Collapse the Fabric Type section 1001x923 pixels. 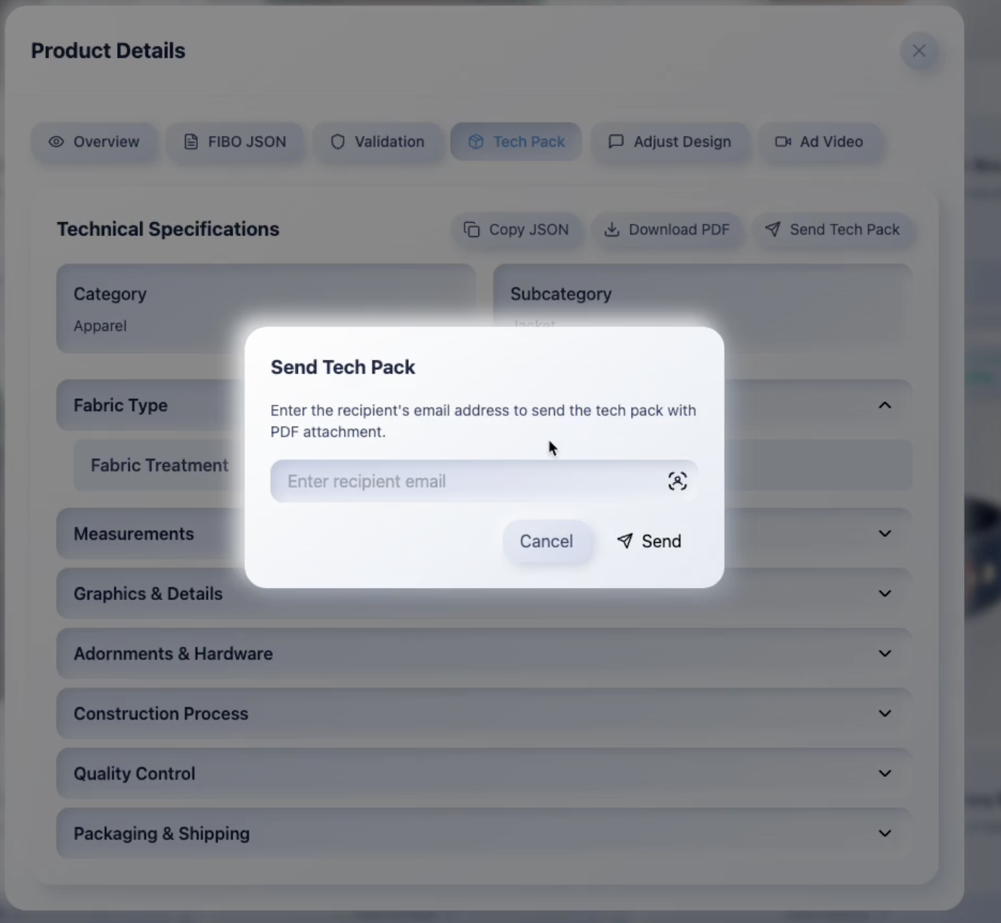coord(884,405)
